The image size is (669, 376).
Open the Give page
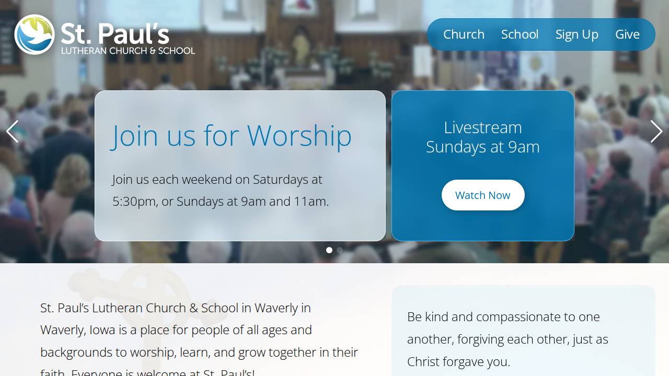pyautogui.click(x=627, y=34)
